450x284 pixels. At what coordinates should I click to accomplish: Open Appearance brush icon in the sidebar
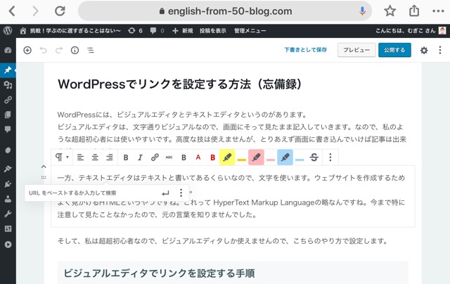tap(8, 169)
